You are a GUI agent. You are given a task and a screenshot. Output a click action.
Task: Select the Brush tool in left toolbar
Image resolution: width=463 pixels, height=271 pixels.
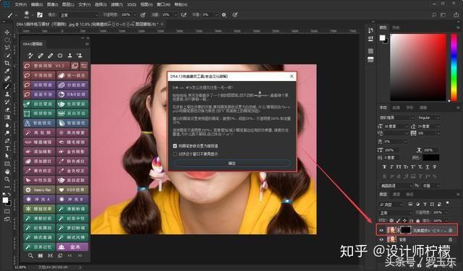(7, 87)
